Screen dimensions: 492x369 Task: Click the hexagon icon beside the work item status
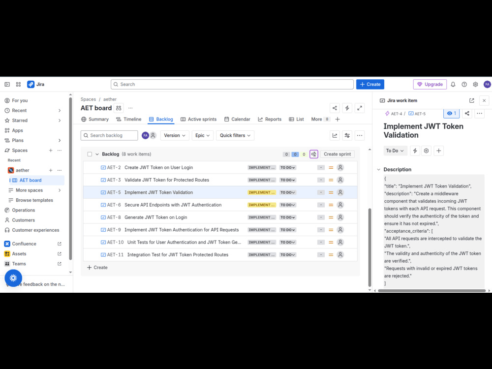point(426,151)
